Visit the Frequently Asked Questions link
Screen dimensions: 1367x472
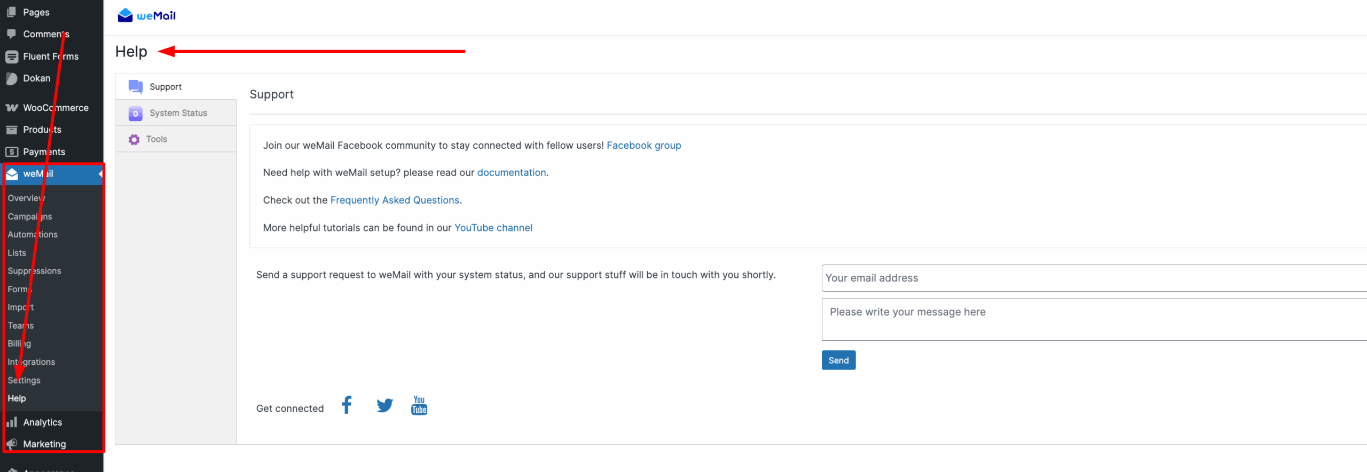pos(395,200)
